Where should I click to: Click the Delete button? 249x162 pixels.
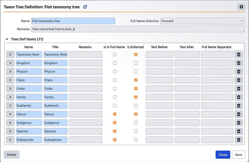(12, 155)
